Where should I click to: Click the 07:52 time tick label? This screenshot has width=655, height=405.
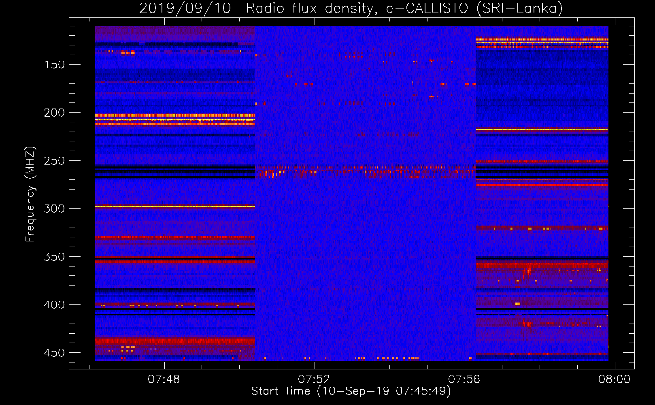[x=314, y=379]
